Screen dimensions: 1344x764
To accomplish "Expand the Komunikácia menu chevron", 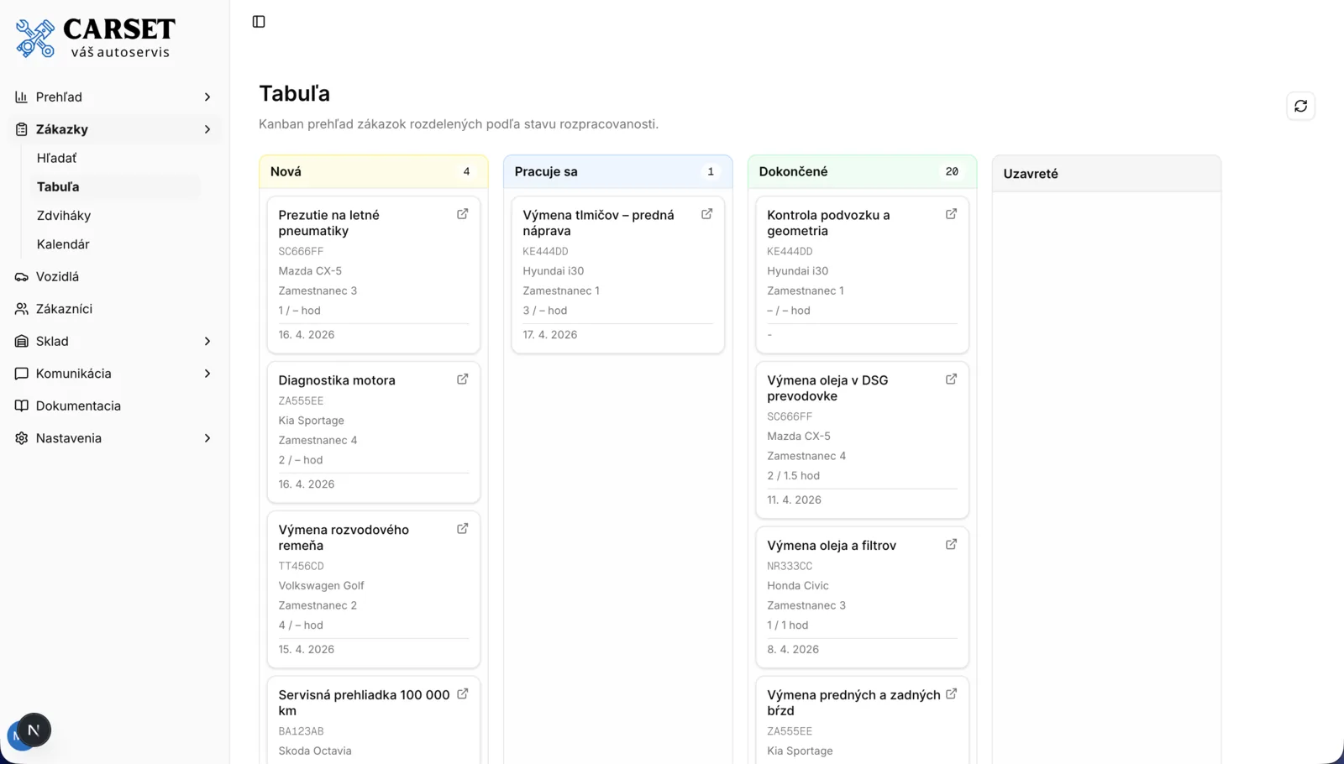I will click(x=207, y=374).
